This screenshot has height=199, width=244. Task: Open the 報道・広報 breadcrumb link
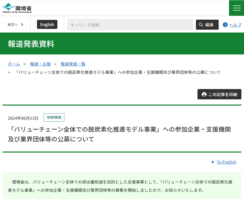click(40, 64)
